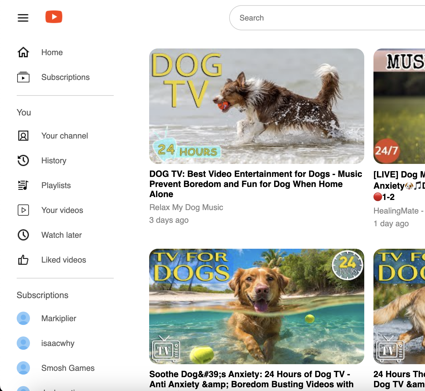
Task: Click the '1 day ago' upload date
Action: pyautogui.click(x=391, y=224)
